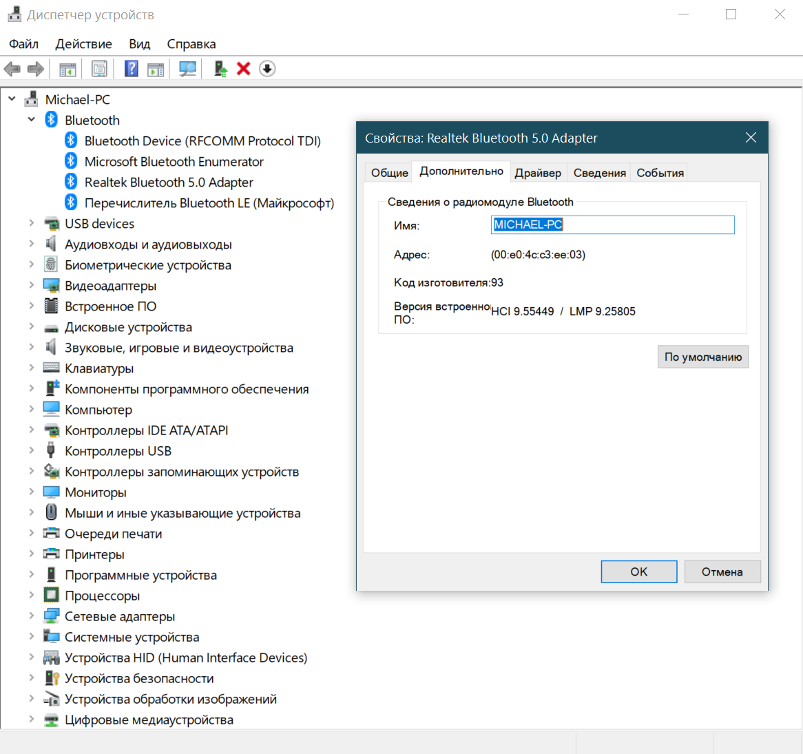Image resolution: width=803 pixels, height=754 pixels.
Task: Open the Help question-mark toolbar icon
Action: tap(132, 69)
